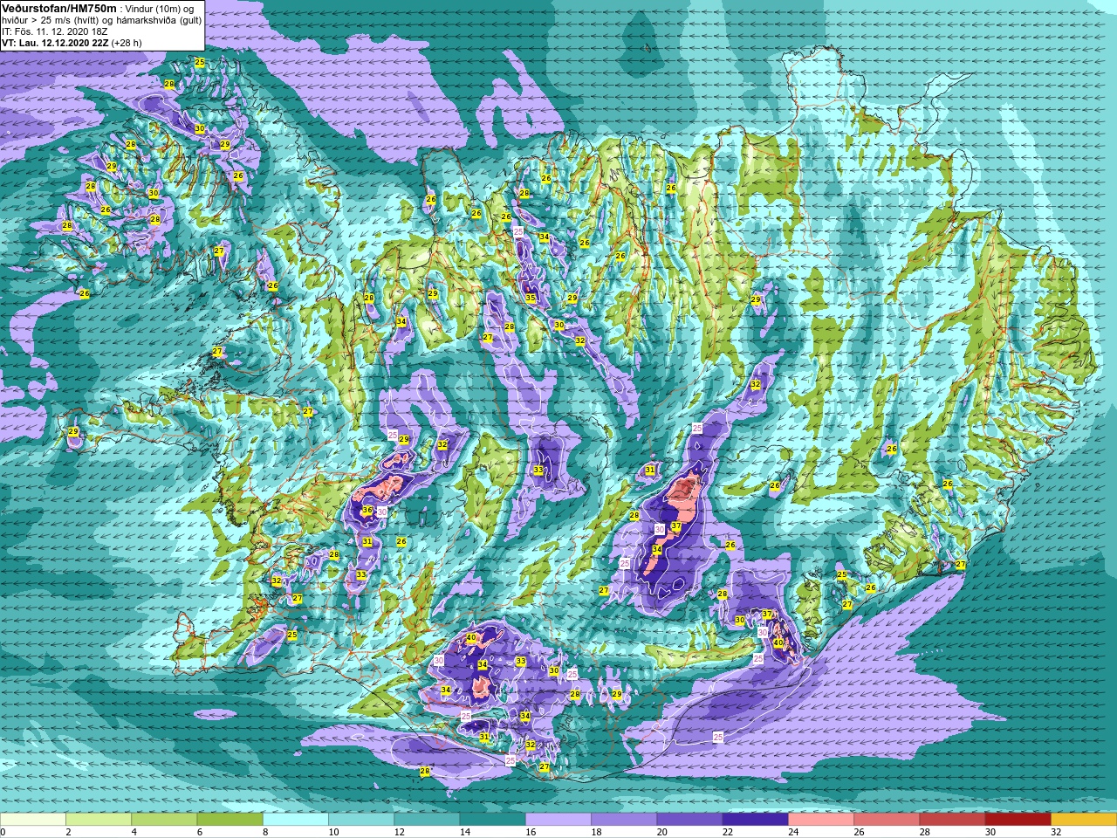
Task: Pick the 22–24 m/s deep indigo legend swatch
Action: coord(756,820)
